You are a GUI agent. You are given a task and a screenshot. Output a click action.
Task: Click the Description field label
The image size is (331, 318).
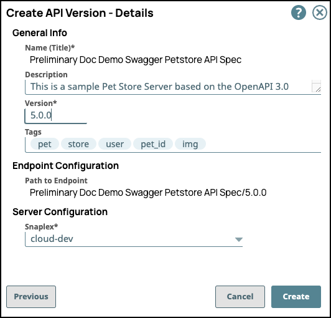click(46, 75)
